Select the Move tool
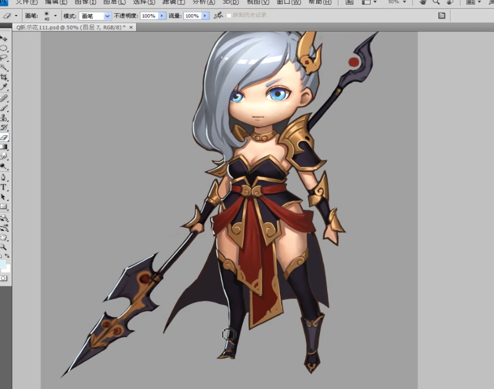The width and height of the screenshot is (494, 389). pyautogui.click(x=4, y=39)
